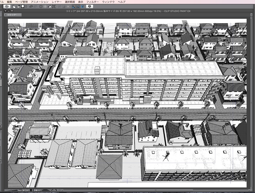The image size is (255, 193).
Task: Activate scale and rotate transform
Action: tap(54, 7)
